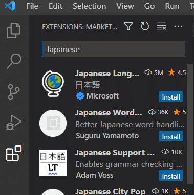Open the File menu

tap(32, 6)
